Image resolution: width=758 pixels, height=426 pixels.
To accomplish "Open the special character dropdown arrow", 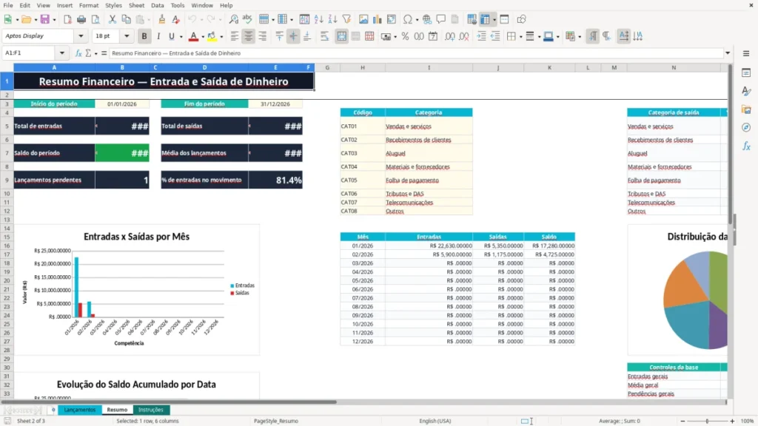I will 417,20.
